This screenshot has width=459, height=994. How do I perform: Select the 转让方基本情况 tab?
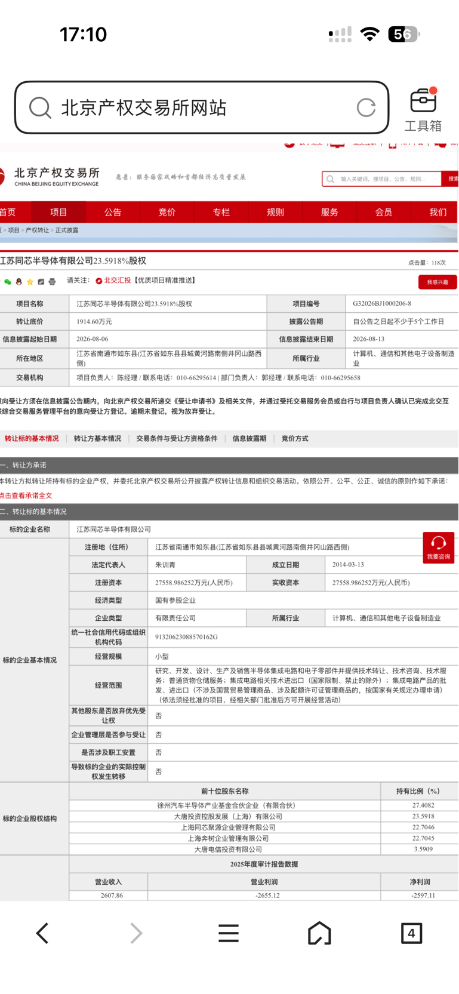click(x=97, y=439)
